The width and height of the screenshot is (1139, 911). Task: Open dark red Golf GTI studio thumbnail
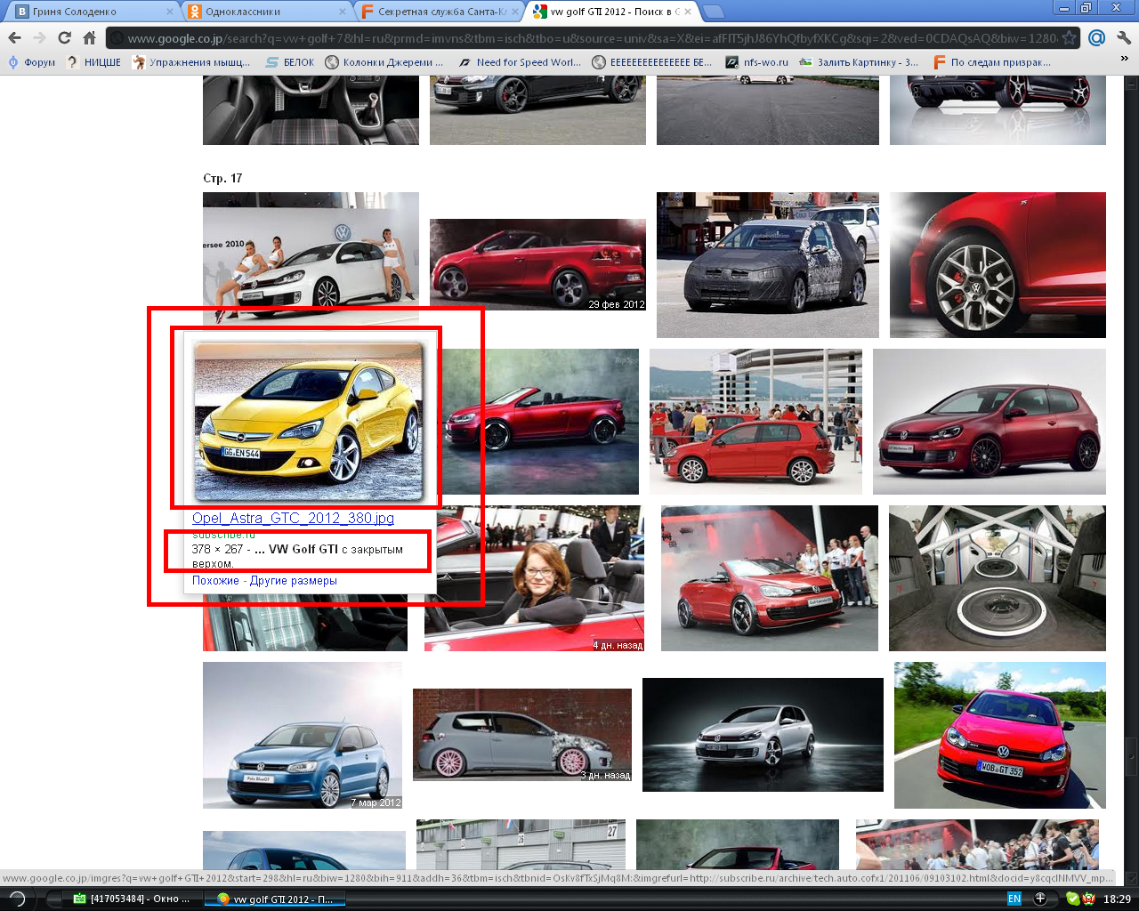(990, 422)
